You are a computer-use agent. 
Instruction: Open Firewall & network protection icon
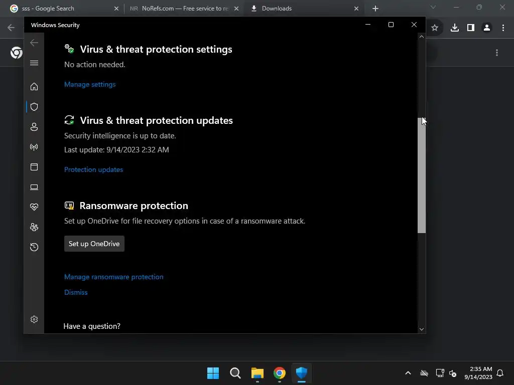[x=34, y=147]
